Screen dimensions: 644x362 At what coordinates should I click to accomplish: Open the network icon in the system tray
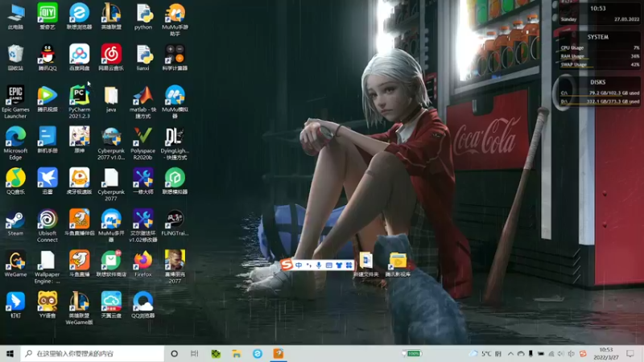coord(551,353)
